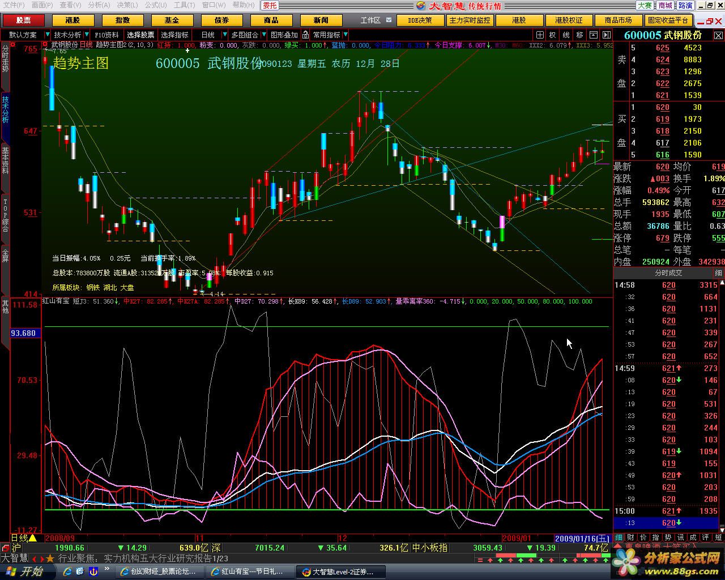Expand the 多图组合 dropdown arrow
The height and width of the screenshot is (580, 725).
click(264, 35)
